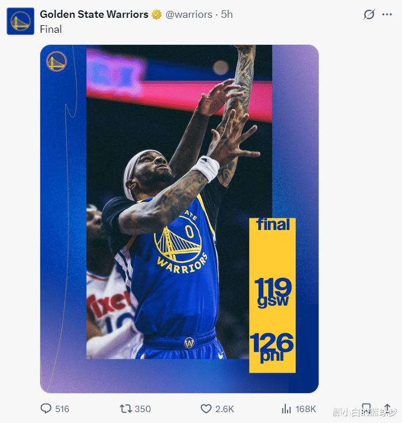Click the gold verified badge
The width and height of the screenshot is (402, 423).
tap(156, 14)
